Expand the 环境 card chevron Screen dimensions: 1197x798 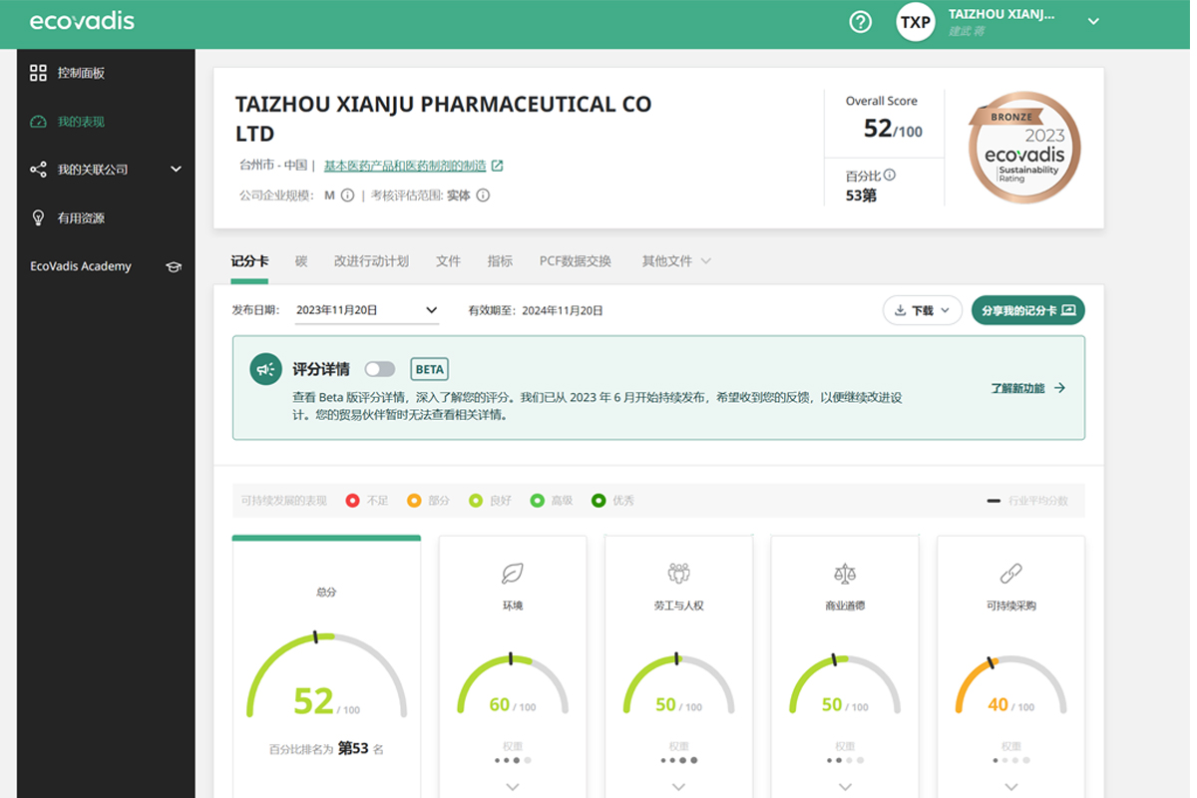click(512, 787)
